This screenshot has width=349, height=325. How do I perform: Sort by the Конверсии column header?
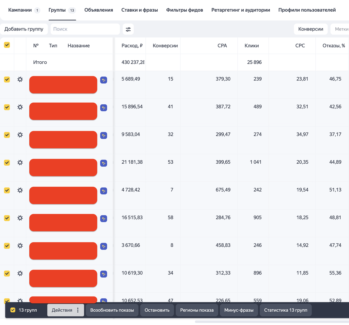pyautogui.click(x=165, y=46)
